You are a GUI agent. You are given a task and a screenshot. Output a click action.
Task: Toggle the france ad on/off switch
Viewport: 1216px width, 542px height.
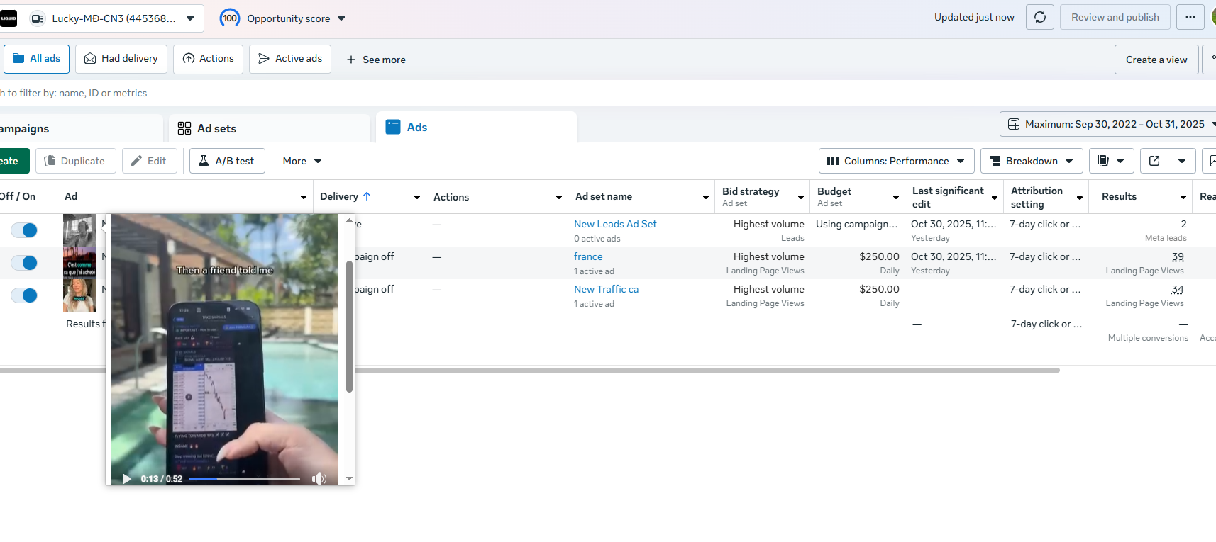click(x=24, y=263)
